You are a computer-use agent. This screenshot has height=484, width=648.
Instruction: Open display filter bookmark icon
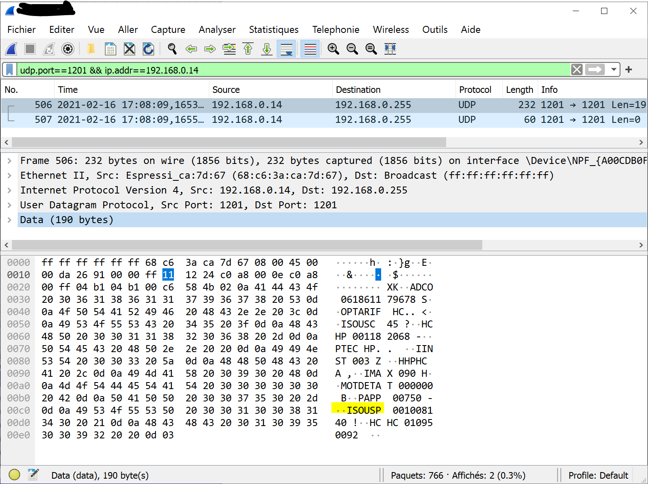coord(10,70)
